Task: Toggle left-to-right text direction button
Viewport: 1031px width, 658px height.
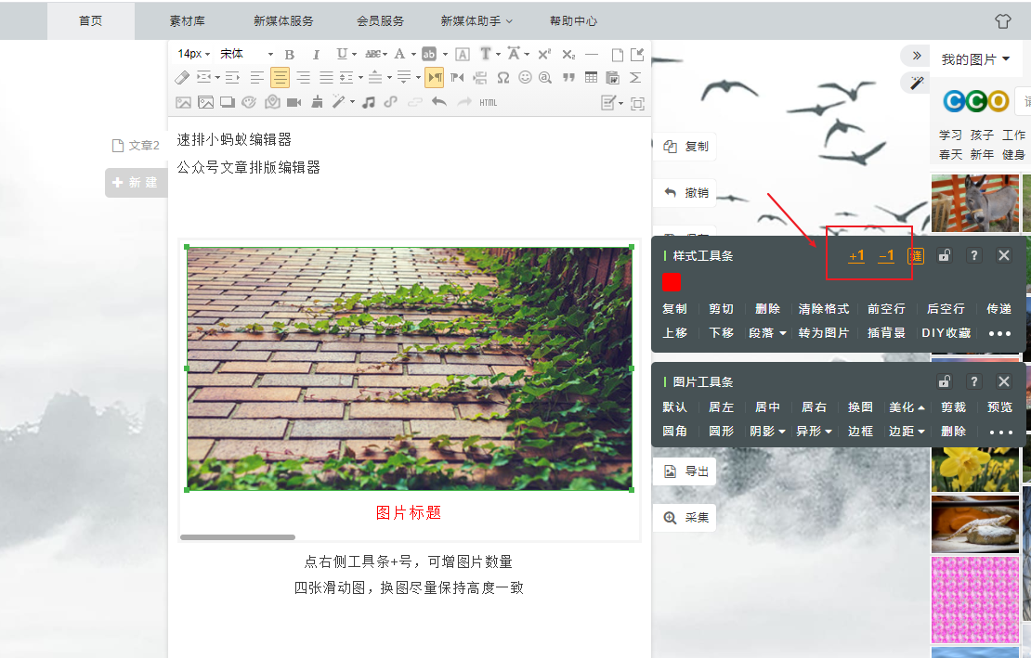Action: point(434,78)
